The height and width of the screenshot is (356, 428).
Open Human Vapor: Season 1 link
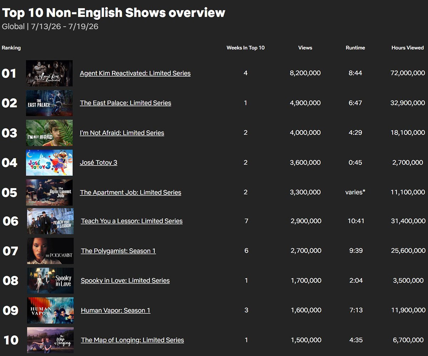116,310
